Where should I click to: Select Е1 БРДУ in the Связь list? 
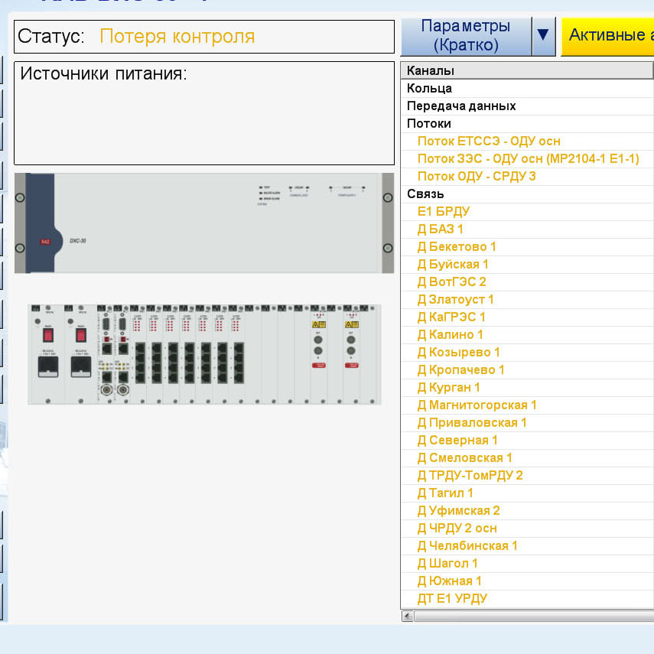point(443,211)
